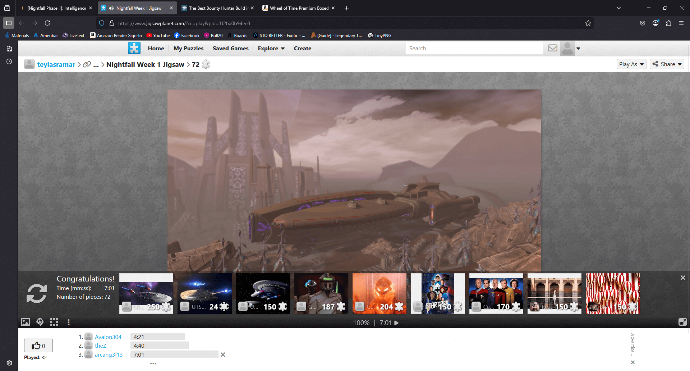Open the 250-piece starship puzzle thumbnail
The height and width of the screenshot is (371, 690).
point(146,293)
